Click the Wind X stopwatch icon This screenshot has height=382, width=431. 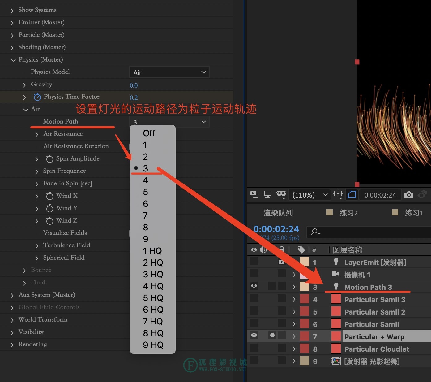pyautogui.click(x=49, y=196)
